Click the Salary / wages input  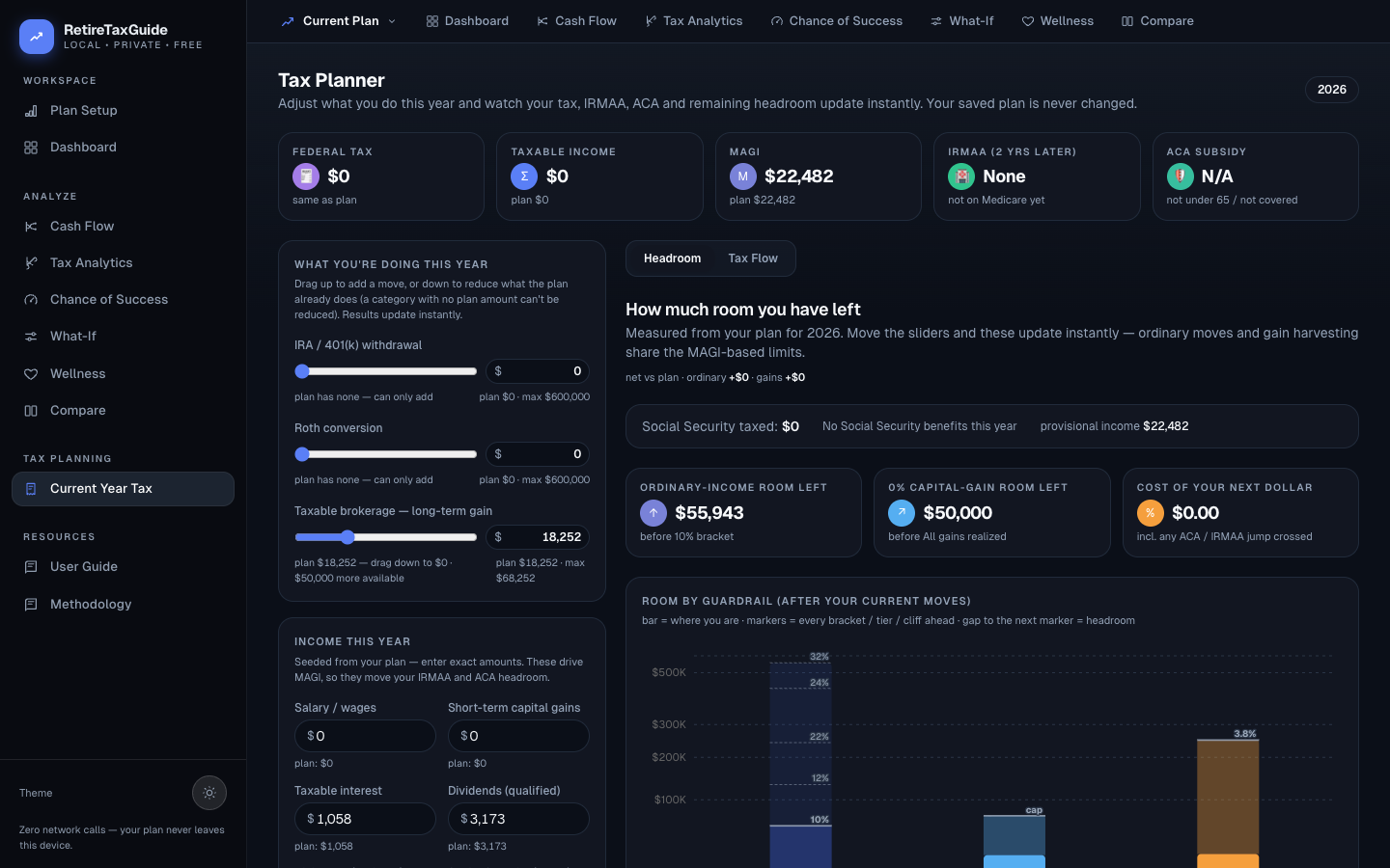click(x=365, y=736)
